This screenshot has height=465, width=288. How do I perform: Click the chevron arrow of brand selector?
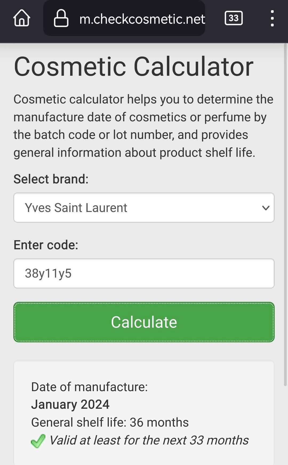pyautogui.click(x=266, y=208)
